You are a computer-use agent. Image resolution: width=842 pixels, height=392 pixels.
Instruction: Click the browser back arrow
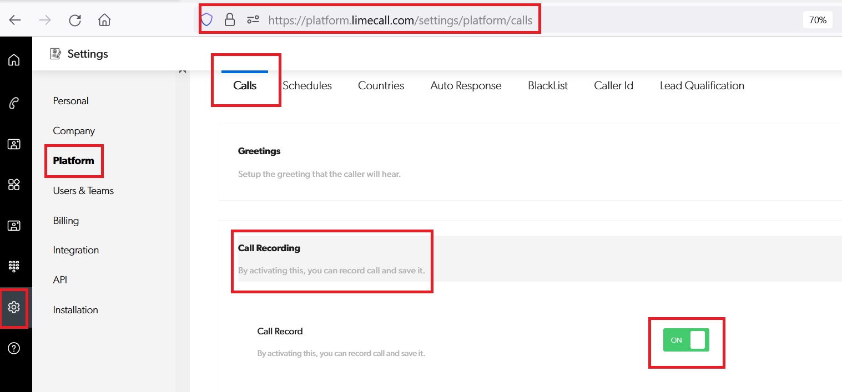coord(15,21)
